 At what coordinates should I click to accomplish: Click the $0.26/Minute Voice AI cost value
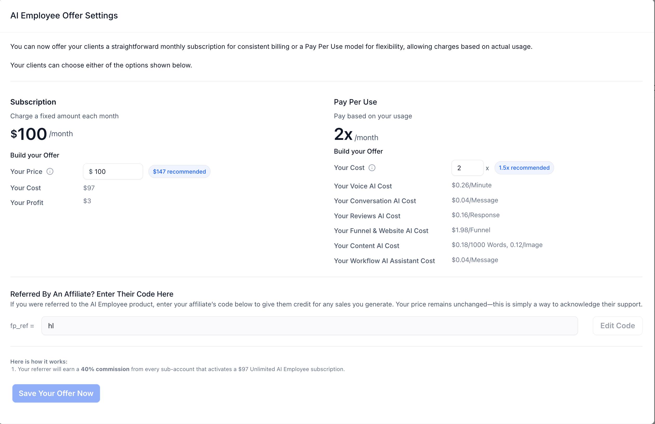(x=472, y=185)
